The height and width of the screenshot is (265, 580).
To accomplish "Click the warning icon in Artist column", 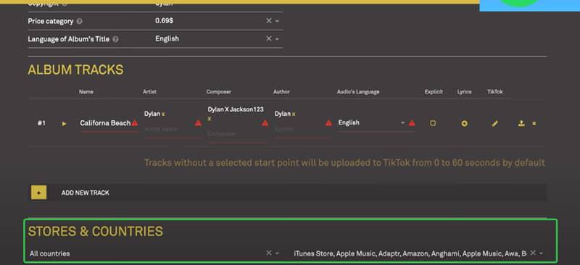I will [198, 122].
